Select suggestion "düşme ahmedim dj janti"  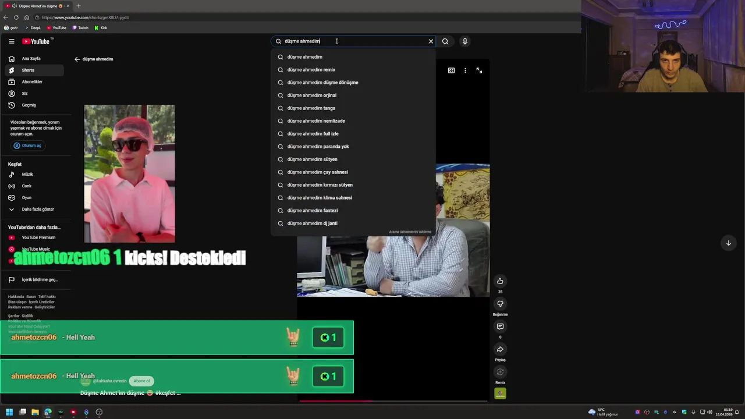[x=353, y=223]
